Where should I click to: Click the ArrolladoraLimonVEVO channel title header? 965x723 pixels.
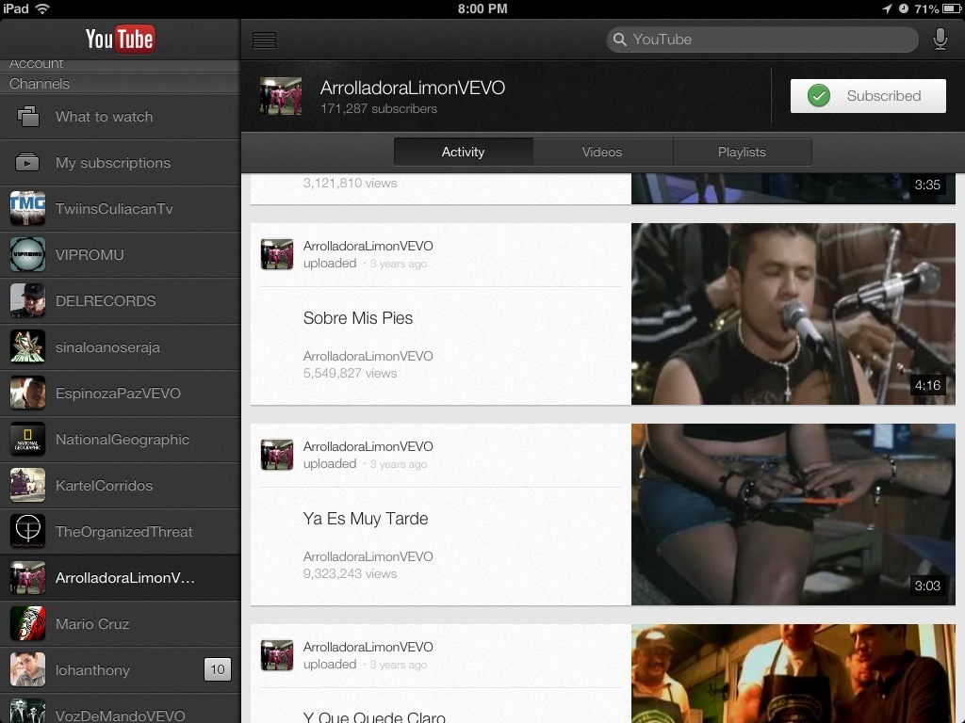(413, 88)
